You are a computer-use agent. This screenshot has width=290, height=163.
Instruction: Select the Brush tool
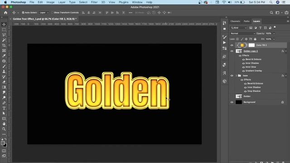[4, 66]
